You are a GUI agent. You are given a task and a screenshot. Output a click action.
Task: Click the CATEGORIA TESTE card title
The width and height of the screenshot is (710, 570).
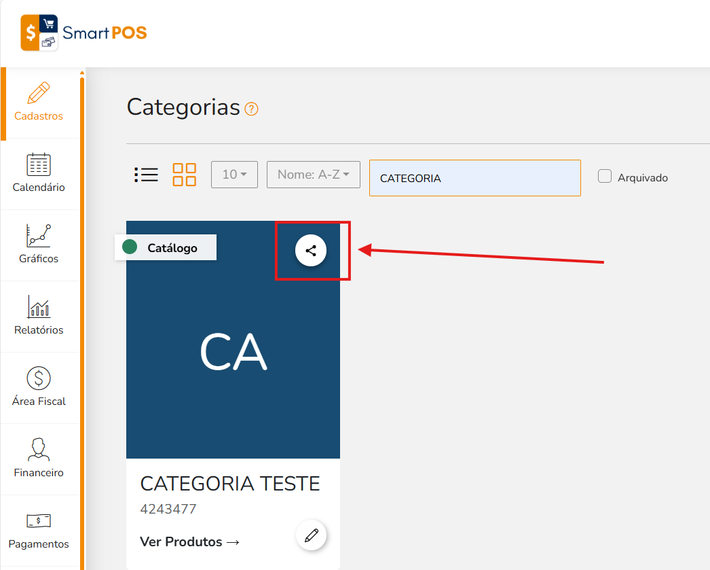pos(230,484)
